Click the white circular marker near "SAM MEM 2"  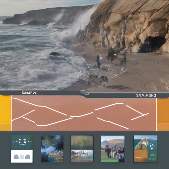122,70
